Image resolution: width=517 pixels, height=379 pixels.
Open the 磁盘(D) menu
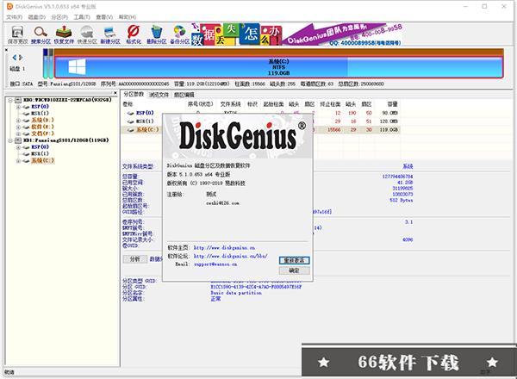pyautogui.click(x=36, y=17)
